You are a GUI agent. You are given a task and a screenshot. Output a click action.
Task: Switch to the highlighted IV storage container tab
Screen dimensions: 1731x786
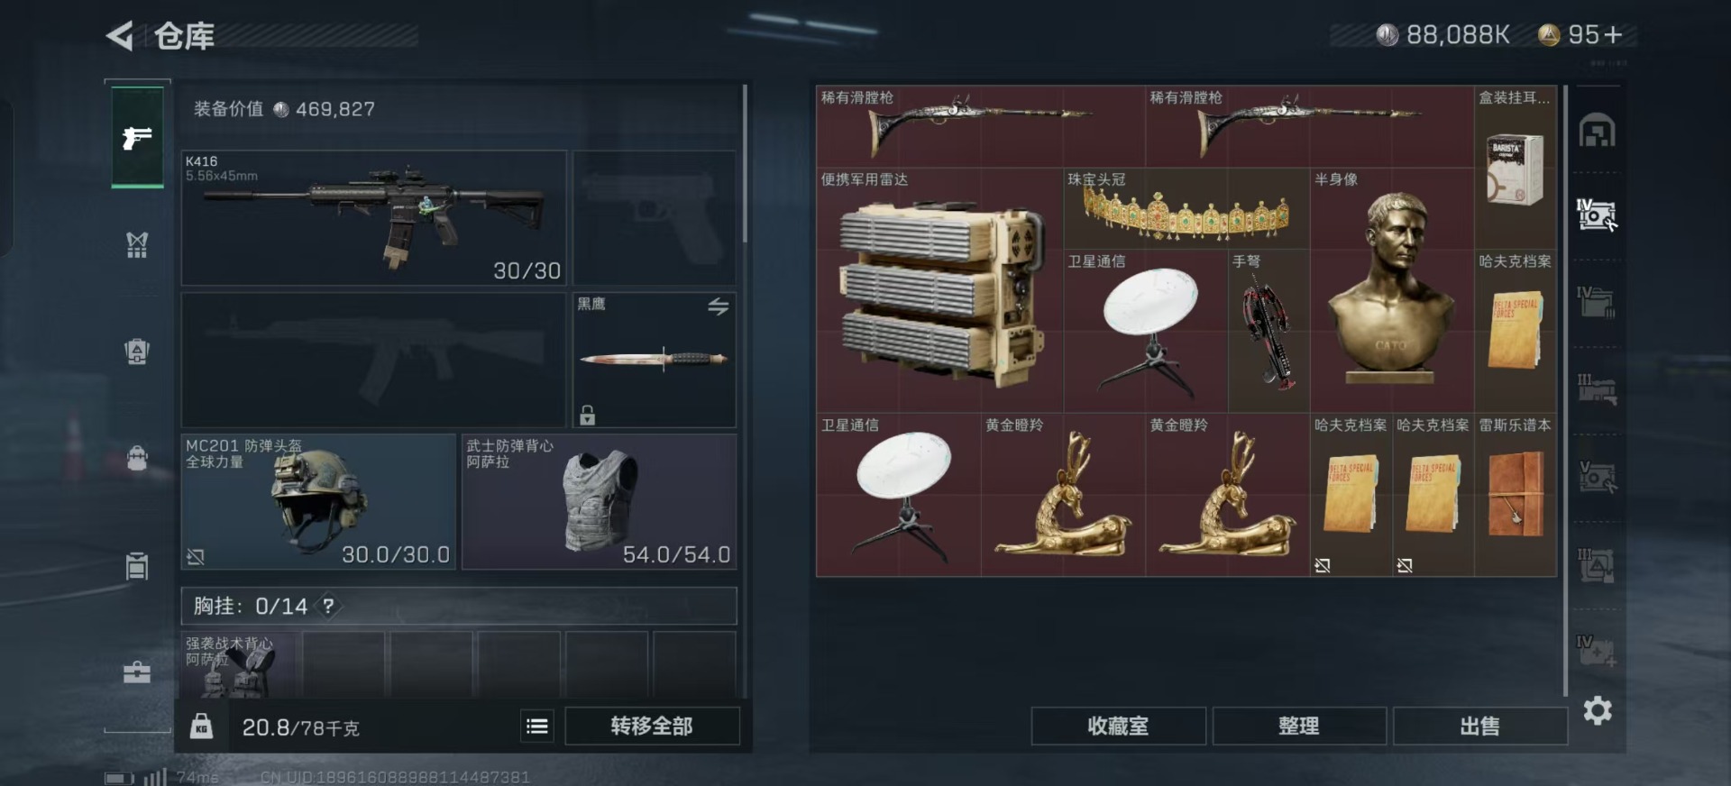(x=1597, y=215)
